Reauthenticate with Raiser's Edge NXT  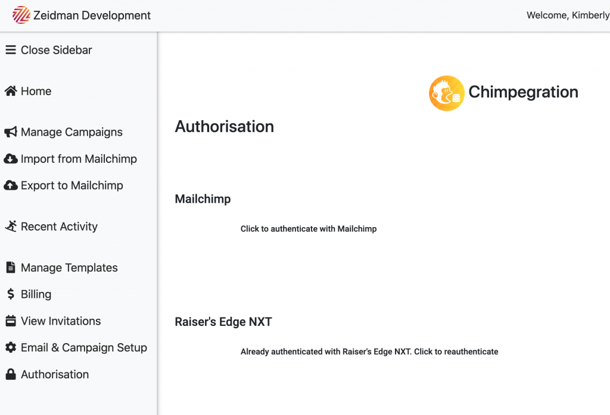pos(369,351)
